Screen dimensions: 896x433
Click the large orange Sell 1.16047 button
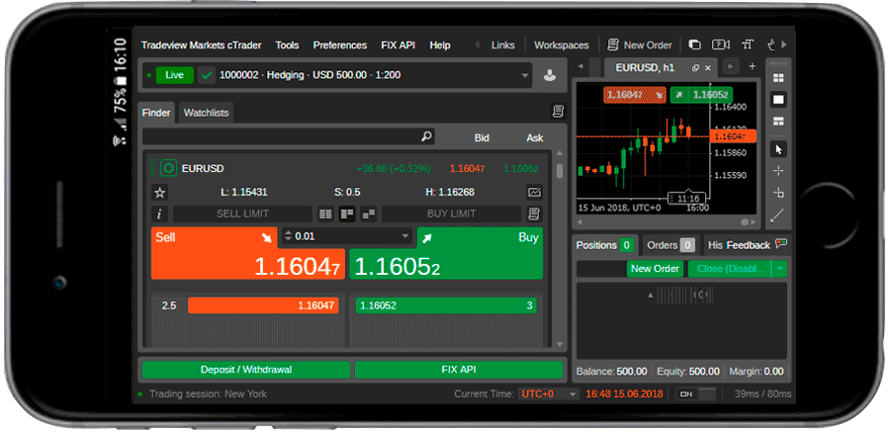pos(248,253)
